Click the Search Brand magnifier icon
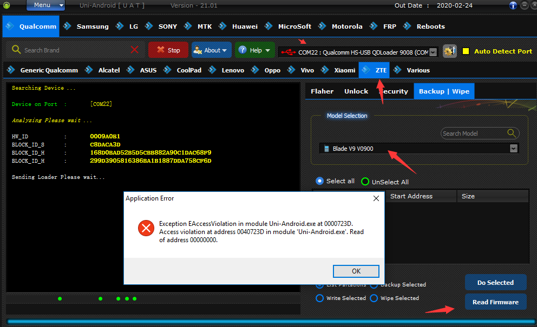537x327 pixels. pyautogui.click(x=16, y=50)
